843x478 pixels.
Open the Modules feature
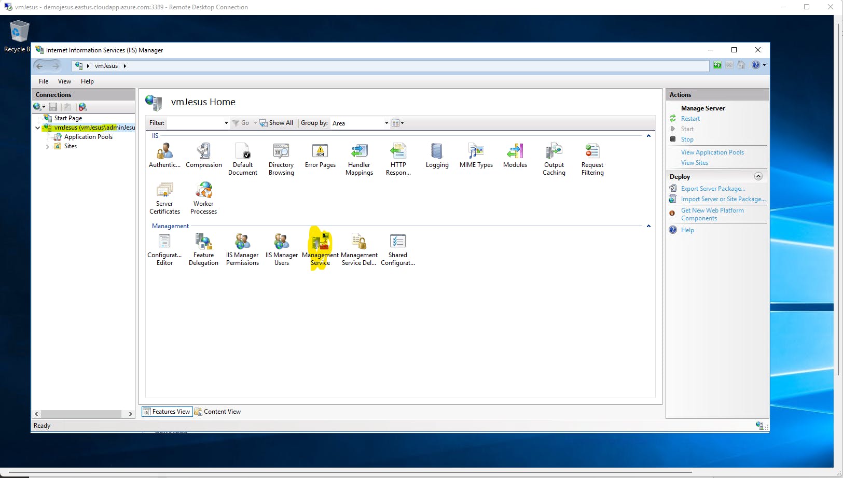515,156
